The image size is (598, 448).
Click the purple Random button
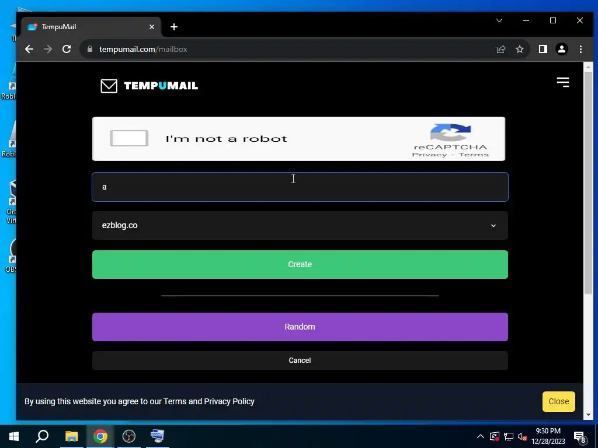coord(300,327)
